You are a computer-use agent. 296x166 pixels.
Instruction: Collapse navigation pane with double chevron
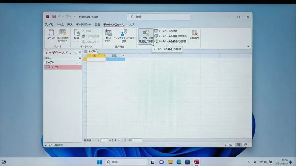click(80, 52)
